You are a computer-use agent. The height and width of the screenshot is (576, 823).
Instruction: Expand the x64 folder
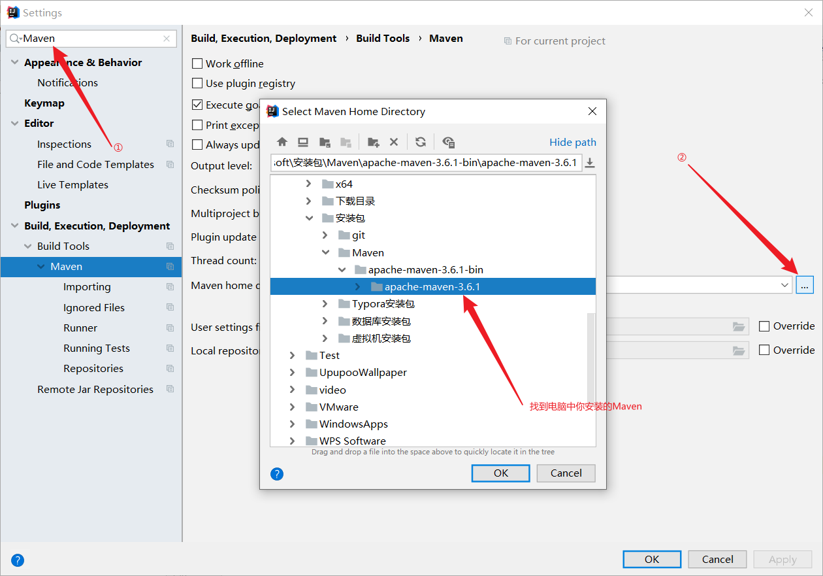click(309, 184)
